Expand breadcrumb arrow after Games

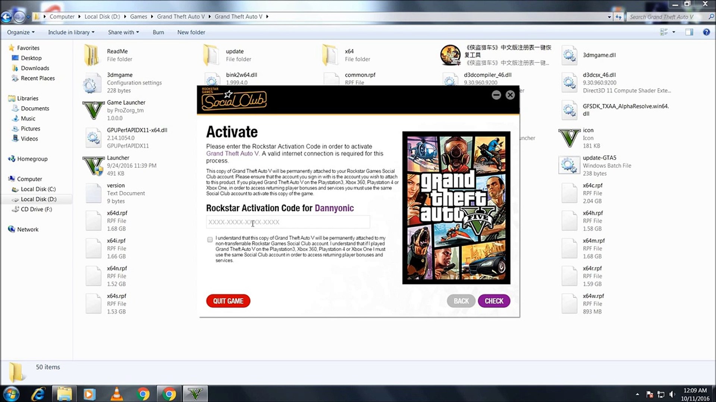point(152,17)
